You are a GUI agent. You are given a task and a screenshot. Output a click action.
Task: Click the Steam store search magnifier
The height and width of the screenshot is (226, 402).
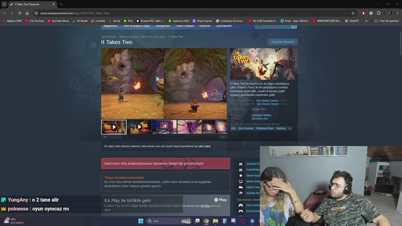294,26
